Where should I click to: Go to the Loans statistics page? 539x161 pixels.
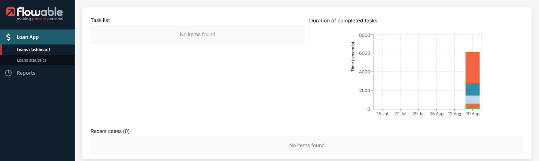pyautogui.click(x=31, y=60)
